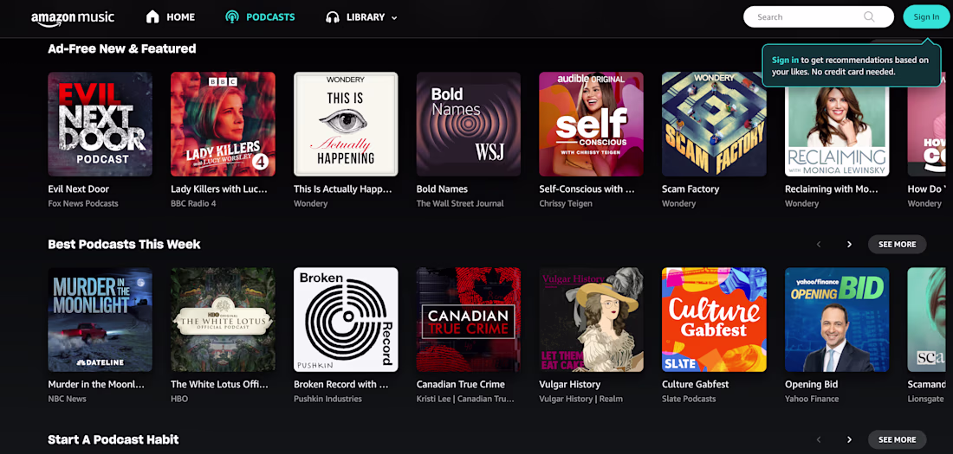Open Scam Factory cover art
The width and height of the screenshot is (953, 454).
(x=714, y=125)
